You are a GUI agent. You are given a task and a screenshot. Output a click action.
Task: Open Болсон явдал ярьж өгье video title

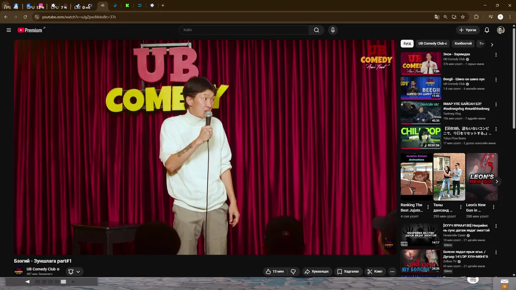(466, 254)
